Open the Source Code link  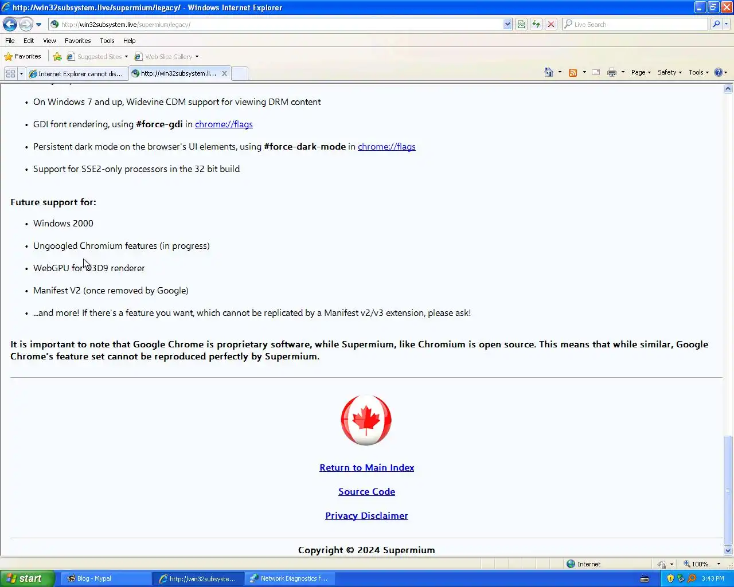click(x=366, y=491)
